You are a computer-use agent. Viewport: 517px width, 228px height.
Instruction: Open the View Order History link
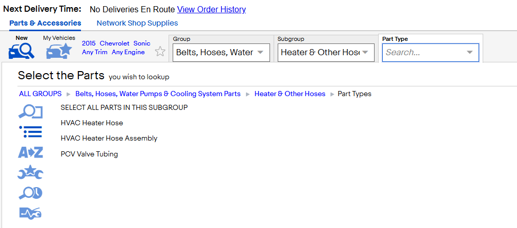point(211,10)
